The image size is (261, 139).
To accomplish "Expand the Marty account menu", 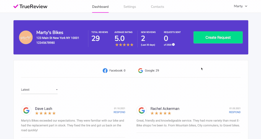I will point(241,6).
